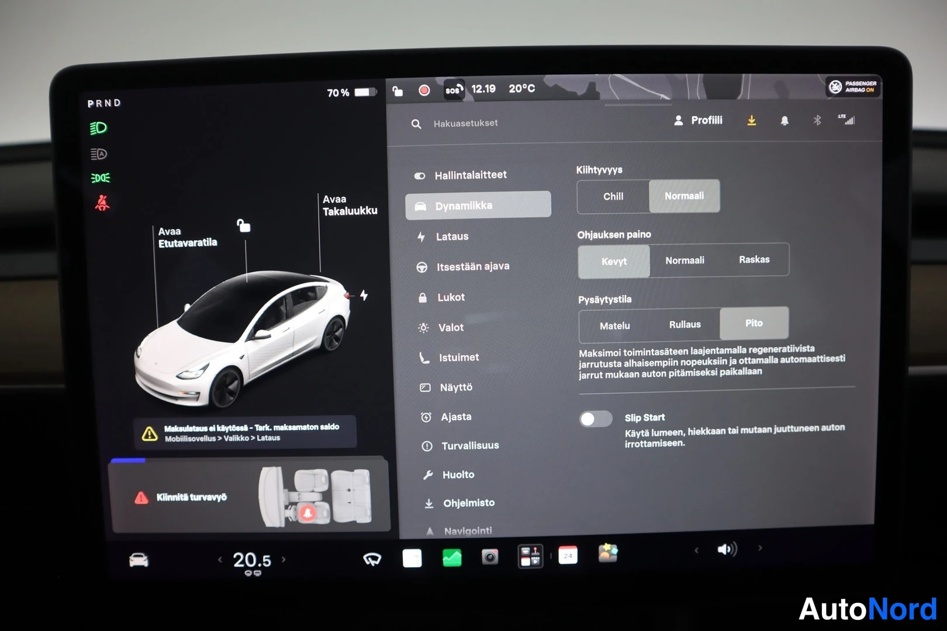The image size is (947, 631).
Task: Tap the red dashcam recording icon
Action: point(424,90)
